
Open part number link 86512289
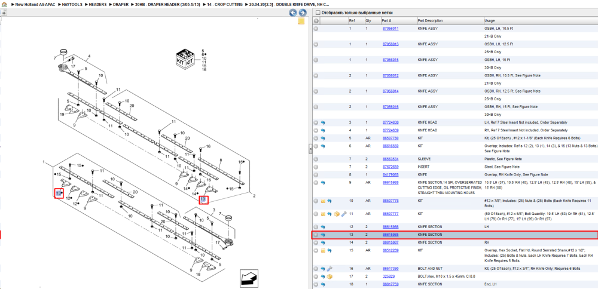(x=390, y=251)
